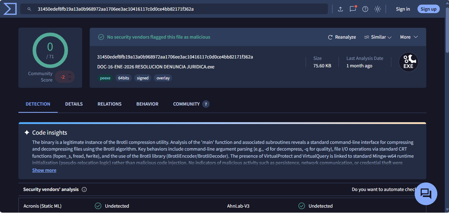449x214 pixels.
Task: Click the Reanalyze button
Action: click(342, 37)
